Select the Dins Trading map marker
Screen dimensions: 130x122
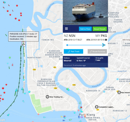pyautogui.click(x=47, y=97)
